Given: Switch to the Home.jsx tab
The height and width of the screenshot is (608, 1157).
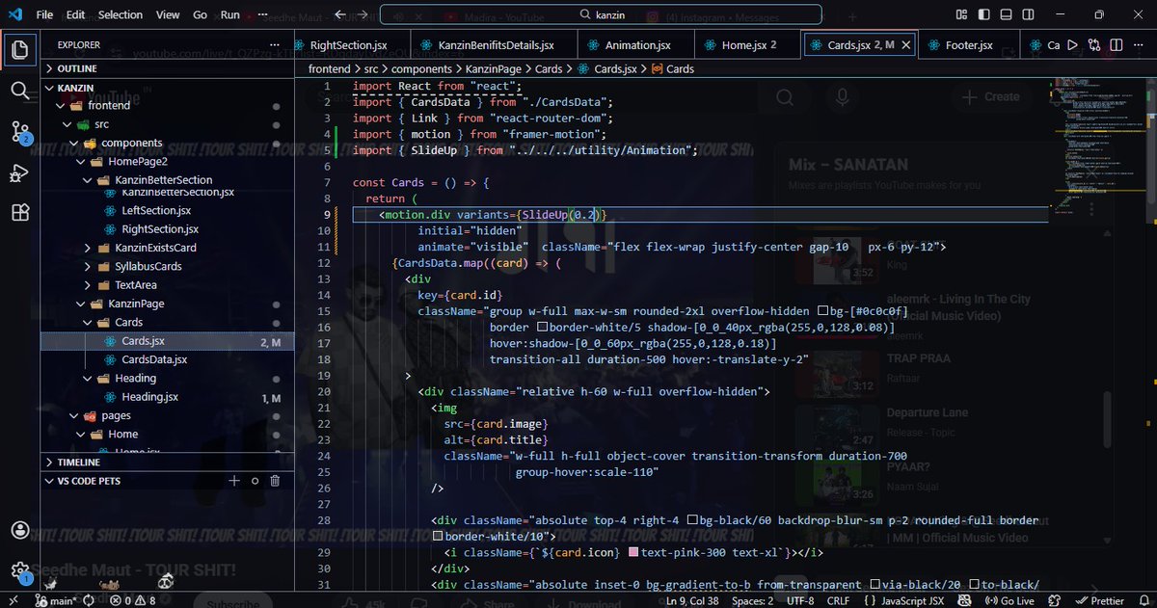Looking at the screenshot, I should click(749, 44).
